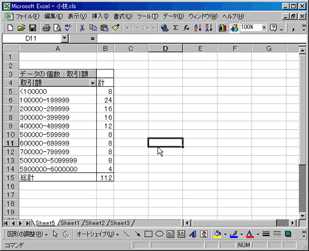Viewport: 309px width, 251px height.
Task: Expand the 取引額 pivot field dropdown
Action: (x=93, y=83)
